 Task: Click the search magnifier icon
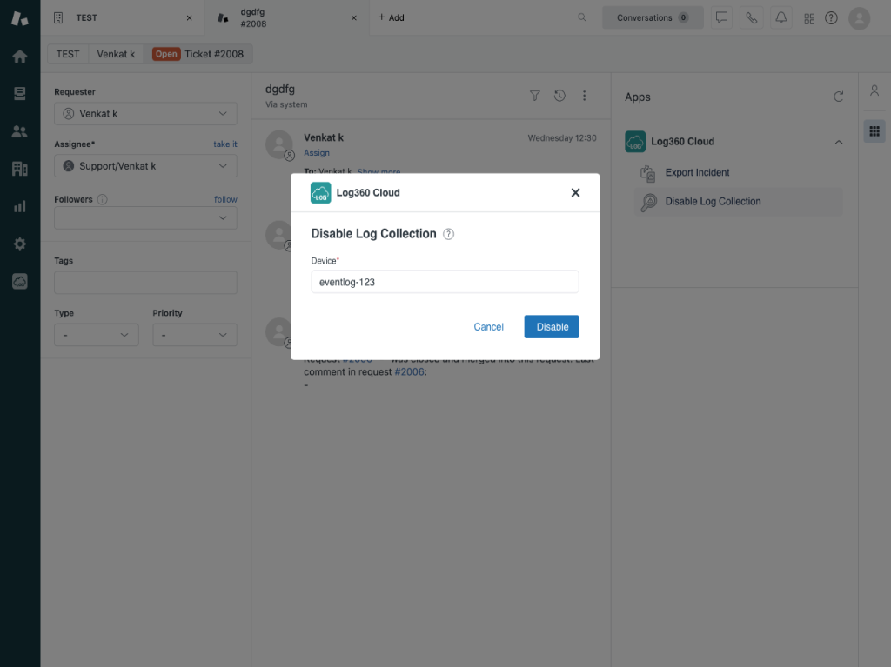(582, 17)
